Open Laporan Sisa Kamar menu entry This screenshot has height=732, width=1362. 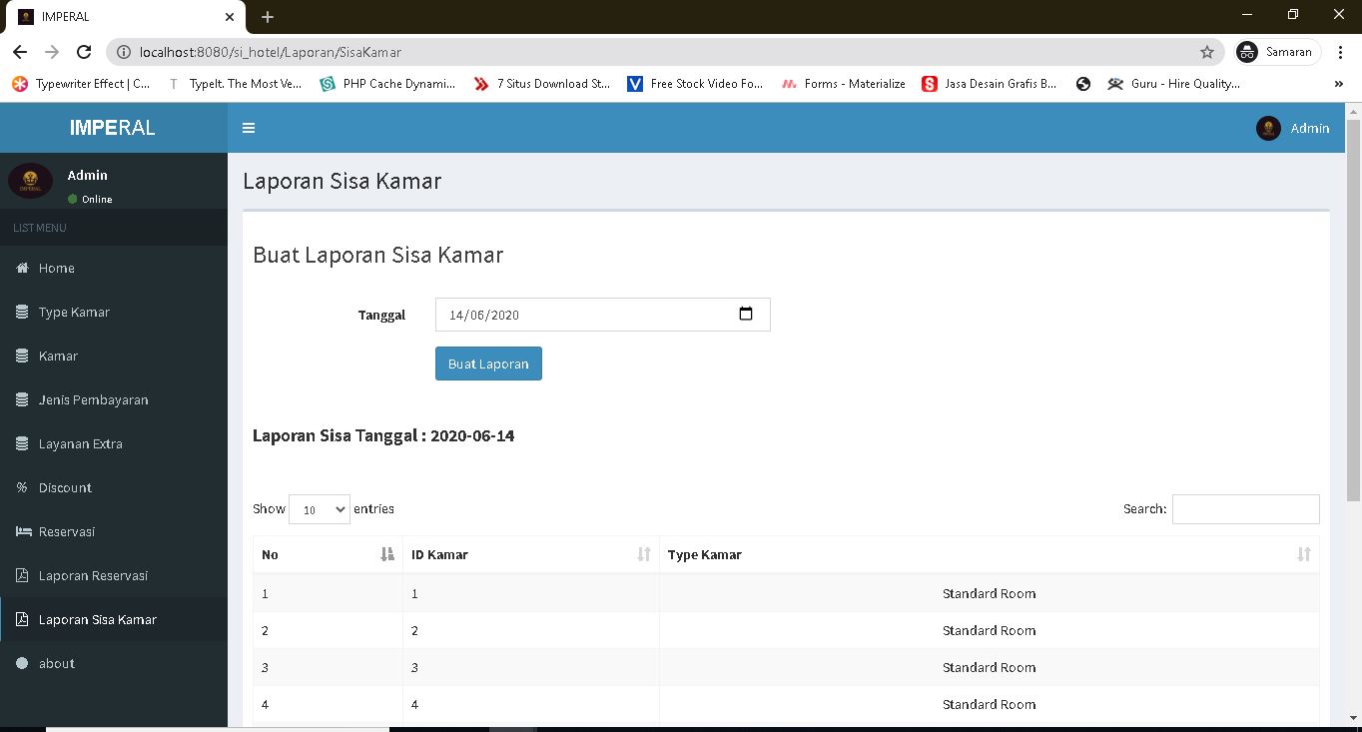(x=100, y=619)
